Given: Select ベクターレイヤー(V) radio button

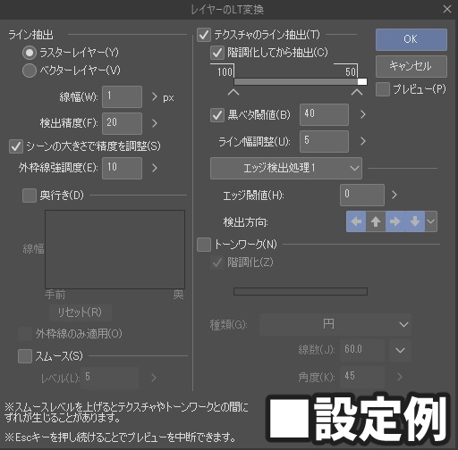Looking at the screenshot, I should click(30, 71).
